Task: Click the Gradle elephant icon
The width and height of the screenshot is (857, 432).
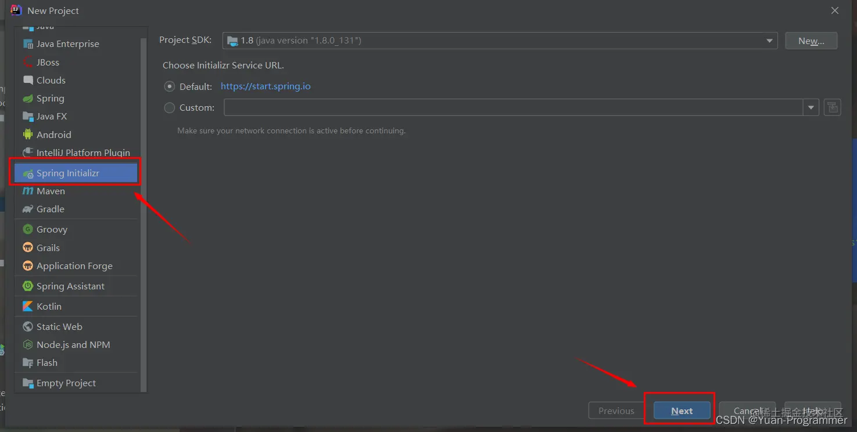Action: pyautogui.click(x=28, y=209)
